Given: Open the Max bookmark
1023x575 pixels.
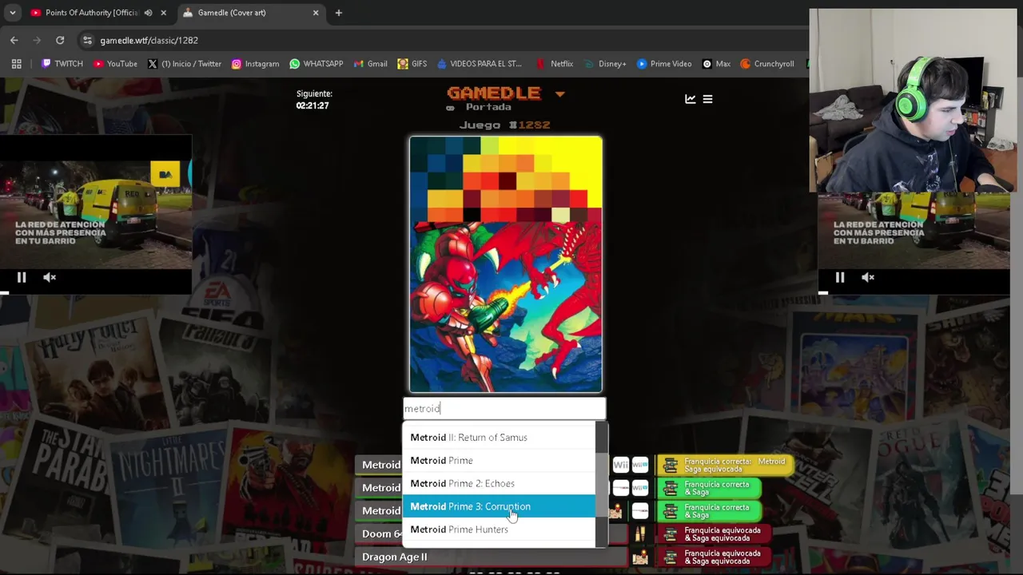Looking at the screenshot, I should (x=716, y=64).
